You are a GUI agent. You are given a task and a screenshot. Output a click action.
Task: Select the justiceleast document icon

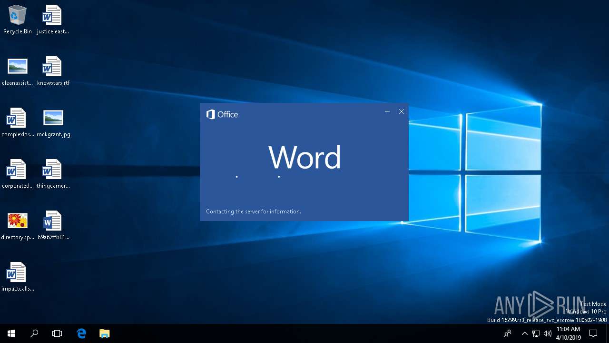tap(53, 20)
